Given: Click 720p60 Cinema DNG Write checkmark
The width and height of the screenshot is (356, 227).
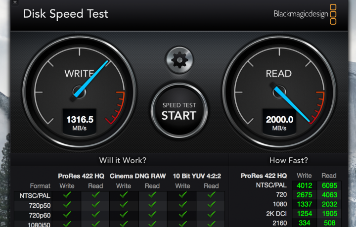Looking at the screenshot, I should 124,214.
